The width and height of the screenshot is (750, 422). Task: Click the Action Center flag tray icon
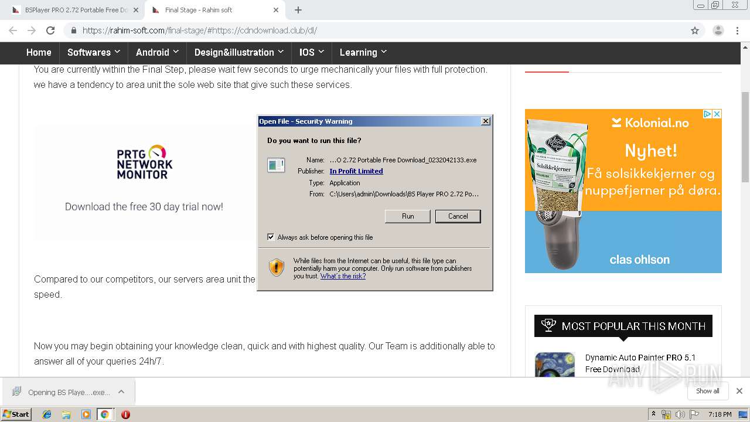click(x=694, y=414)
